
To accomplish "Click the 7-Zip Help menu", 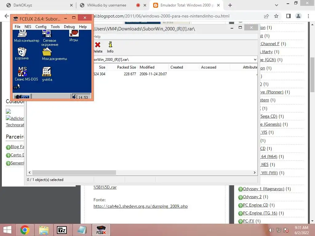I will 97,37.
